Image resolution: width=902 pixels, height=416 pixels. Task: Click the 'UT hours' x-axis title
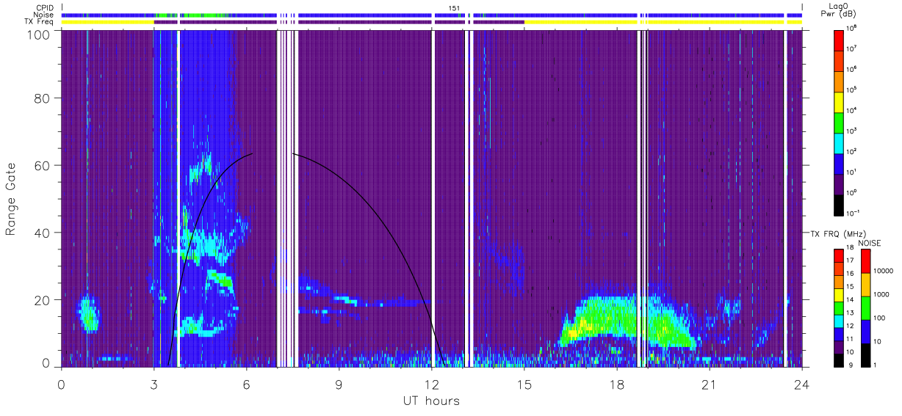(x=431, y=401)
